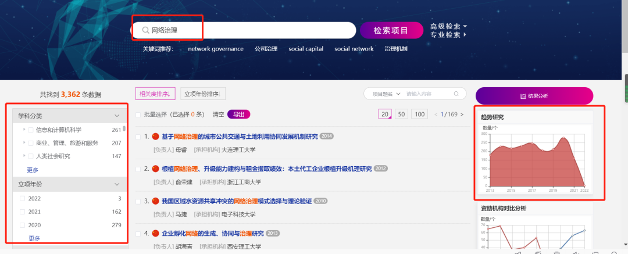Viewport: 628px width, 254px height.
Task: Click 更多 under 立项年份
Action: tap(34, 238)
